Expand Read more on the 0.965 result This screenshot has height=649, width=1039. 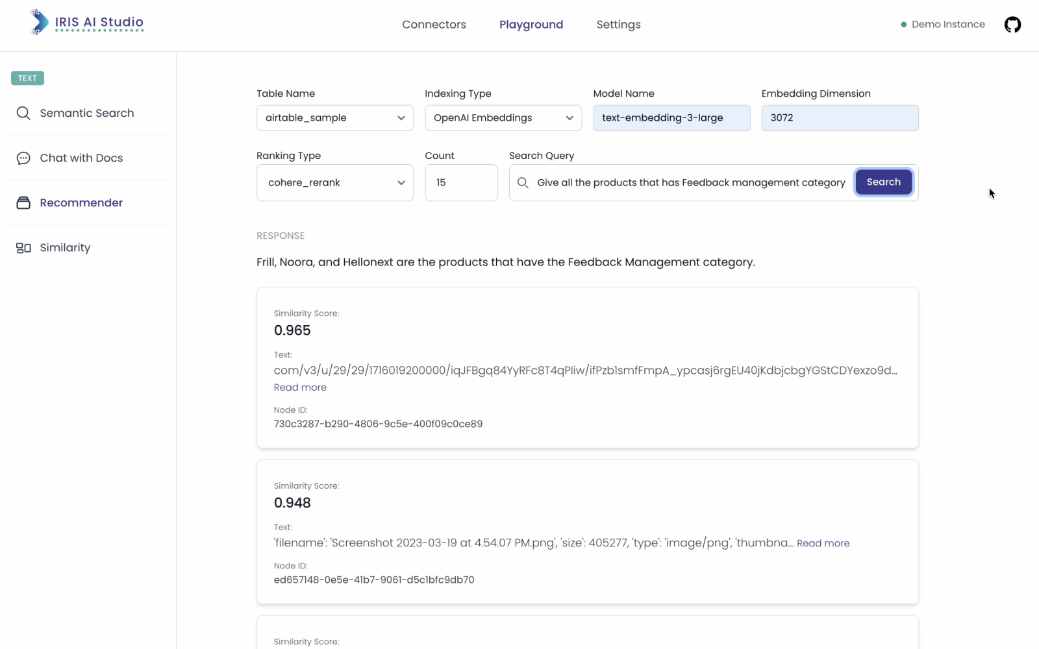300,387
